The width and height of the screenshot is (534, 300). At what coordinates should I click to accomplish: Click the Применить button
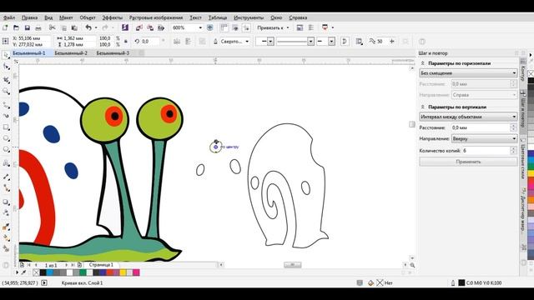point(468,162)
